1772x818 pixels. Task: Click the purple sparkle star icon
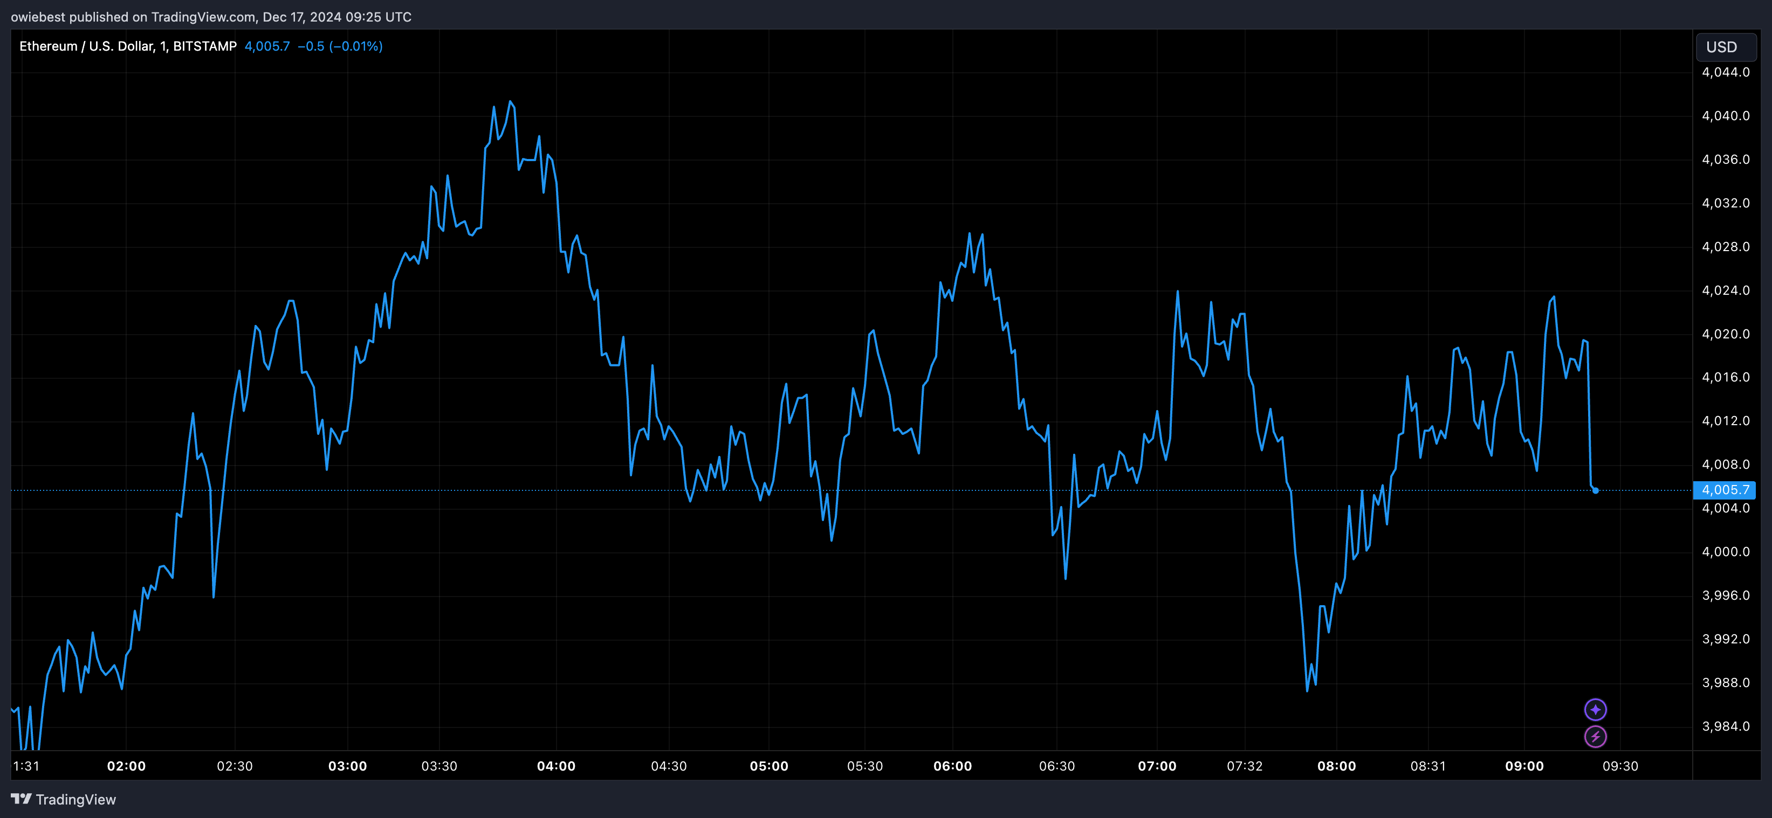[x=1595, y=709]
